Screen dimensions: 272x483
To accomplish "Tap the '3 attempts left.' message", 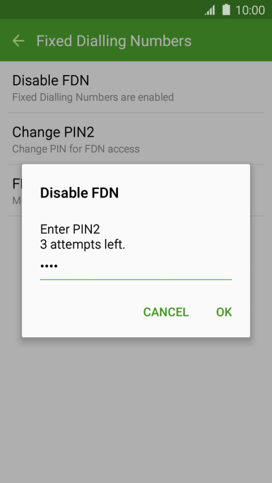I will click(82, 245).
